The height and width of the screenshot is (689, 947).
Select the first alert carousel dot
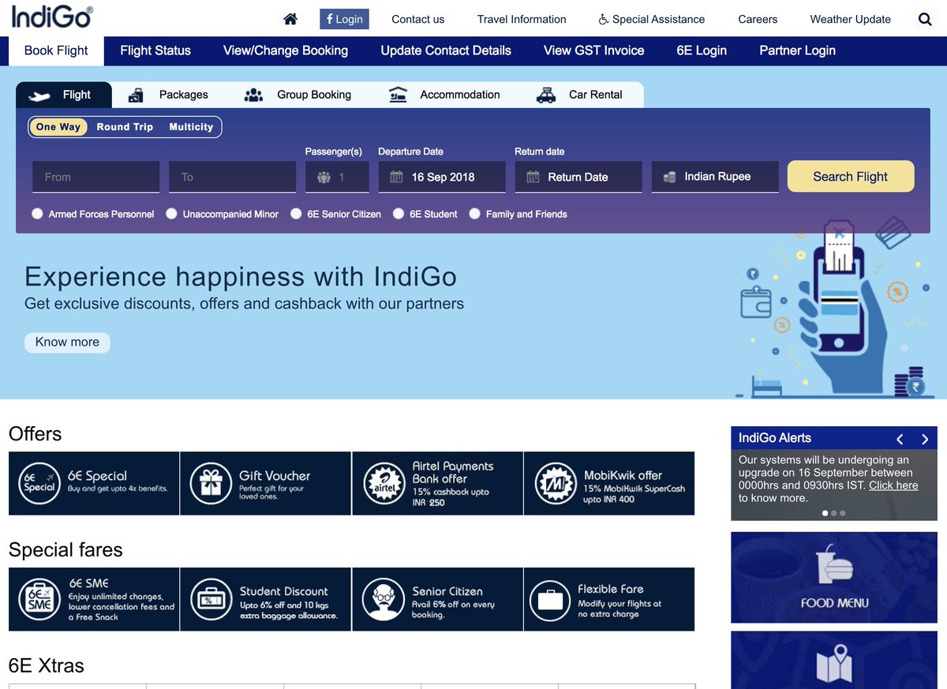pyautogui.click(x=825, y=513)
